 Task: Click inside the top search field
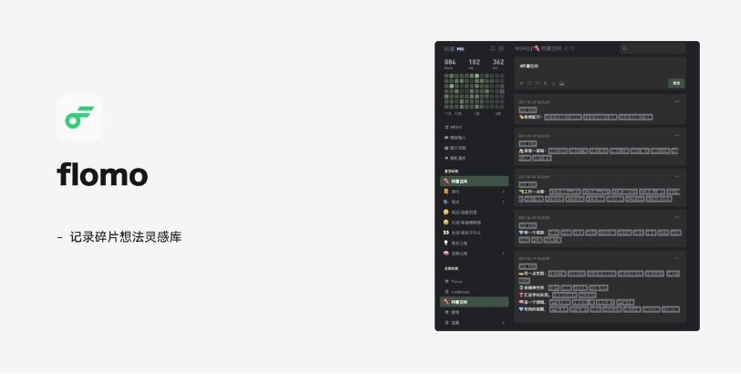[653, 48]
